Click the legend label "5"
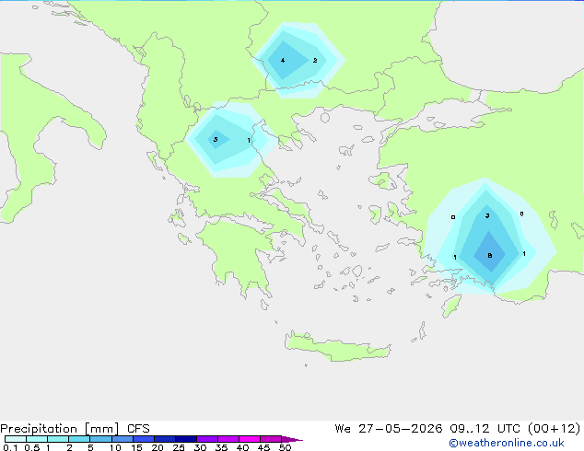This screenshot has height=451, width=584. pos(90,447)
